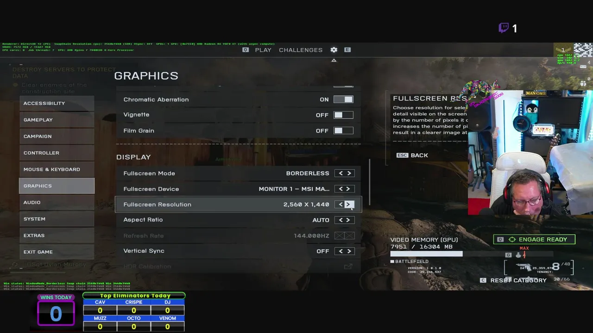Click the Twitch viewer count icon
This screenshot has height=333, width=593.
[504, 28]
